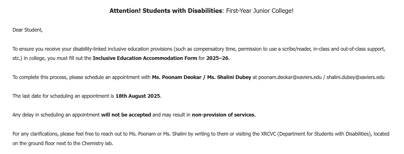Viewport: 404px width, 154px height.
Task: Click the bold "will not be accepted" text
Action: point(126,115)
